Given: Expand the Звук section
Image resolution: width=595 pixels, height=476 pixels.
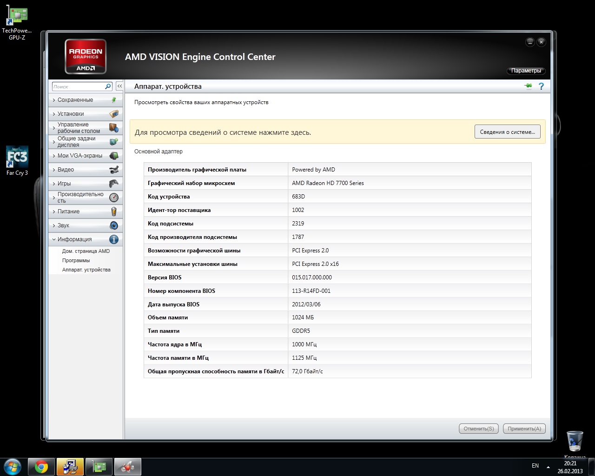Looking at the screenshot, I should (x=63, y=225).
